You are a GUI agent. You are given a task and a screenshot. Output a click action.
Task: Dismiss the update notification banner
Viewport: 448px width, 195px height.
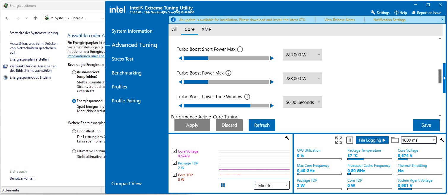(442, 20)
